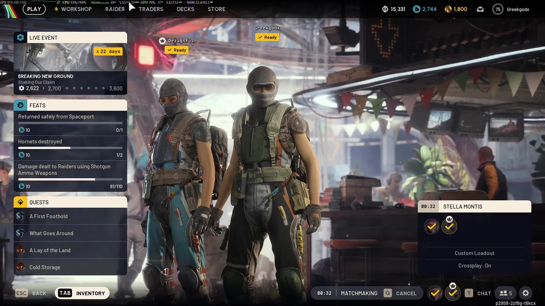This screenshot has height=306, width=545.
Task: Click the STELLA MONTIS map title
Action: click(x=463, y=207)
